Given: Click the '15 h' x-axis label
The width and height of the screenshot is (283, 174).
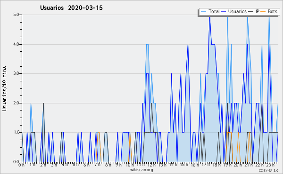Looking at the screenshot, I should 184,165.
